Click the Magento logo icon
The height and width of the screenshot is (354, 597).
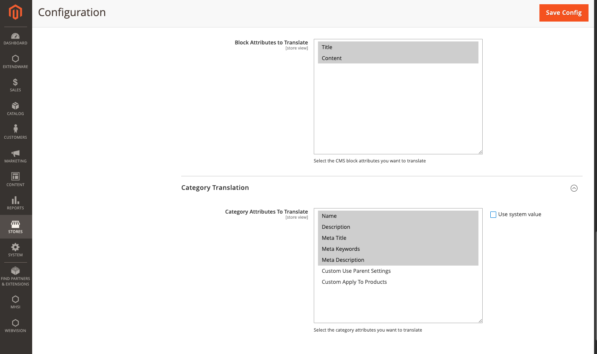[x=16, y=12]
